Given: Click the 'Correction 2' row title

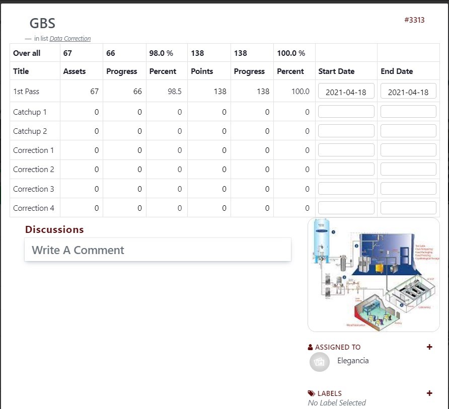Looking at the screenshot, I should coord(34,170).
